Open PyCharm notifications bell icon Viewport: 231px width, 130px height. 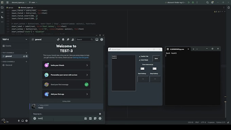(x=229, y=7)
